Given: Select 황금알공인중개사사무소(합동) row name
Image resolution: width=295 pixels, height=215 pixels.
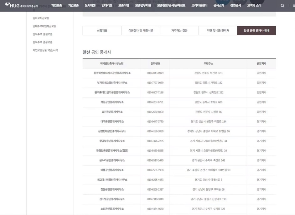Looking at the screenshot, I should (x=112, y=151).
